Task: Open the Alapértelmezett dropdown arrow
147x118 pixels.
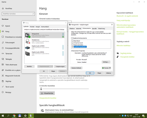Action: [x=52, y=66]
